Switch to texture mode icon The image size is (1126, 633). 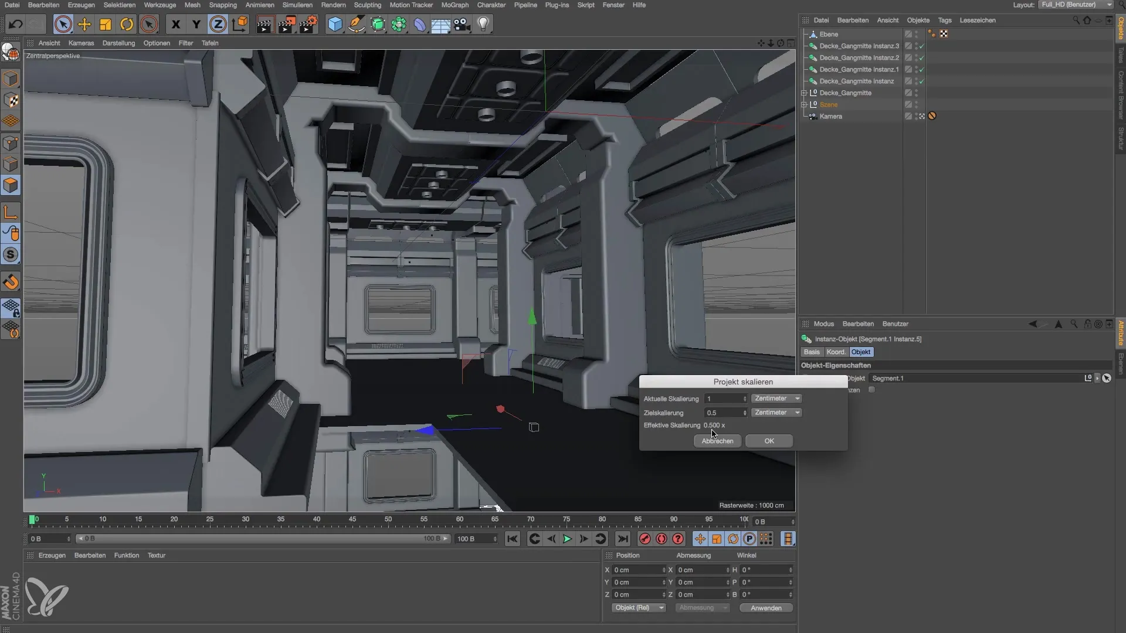11,100
